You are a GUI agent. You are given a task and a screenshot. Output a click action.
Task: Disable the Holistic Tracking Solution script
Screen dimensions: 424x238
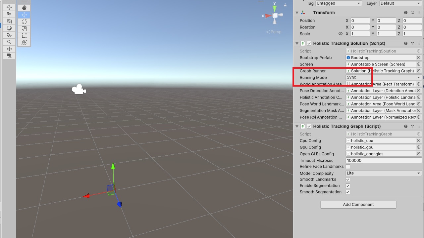(309, 43)
